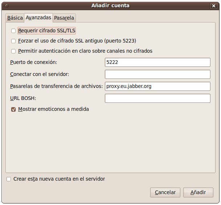Click inside the empty URL BOSH textbox
The image size is (221, 205).
(x=157, y=99)
